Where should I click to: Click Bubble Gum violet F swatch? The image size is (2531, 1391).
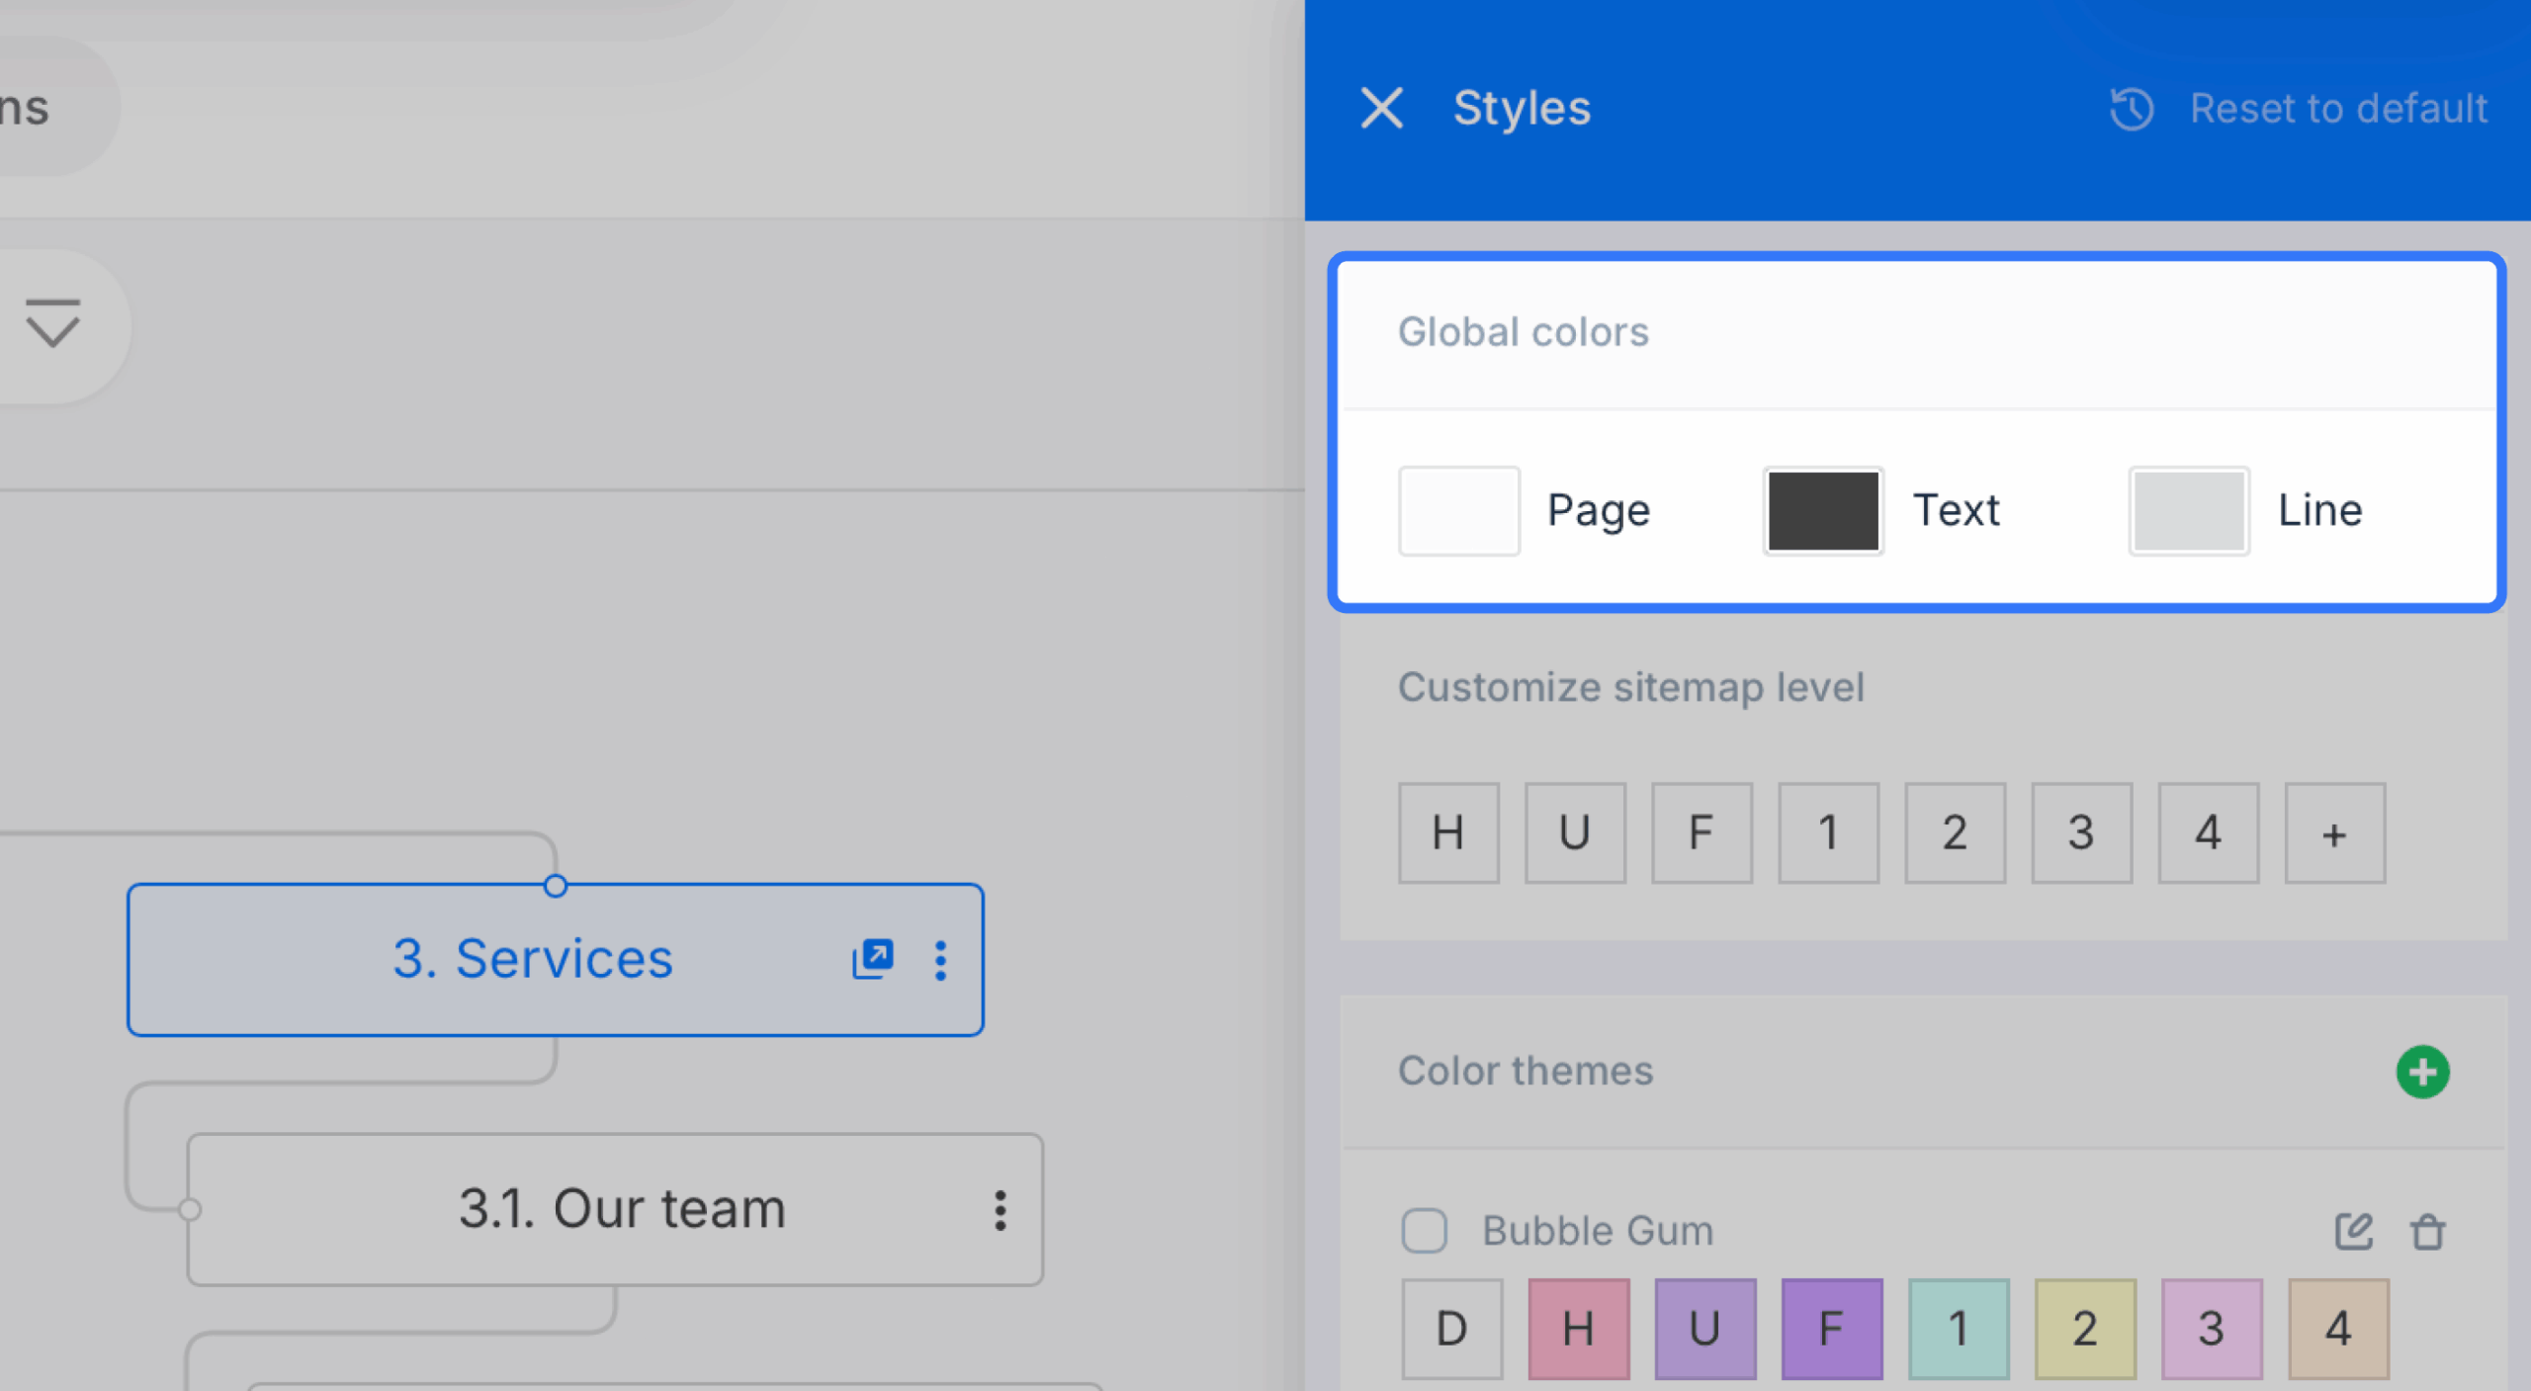(1831, 1329)
